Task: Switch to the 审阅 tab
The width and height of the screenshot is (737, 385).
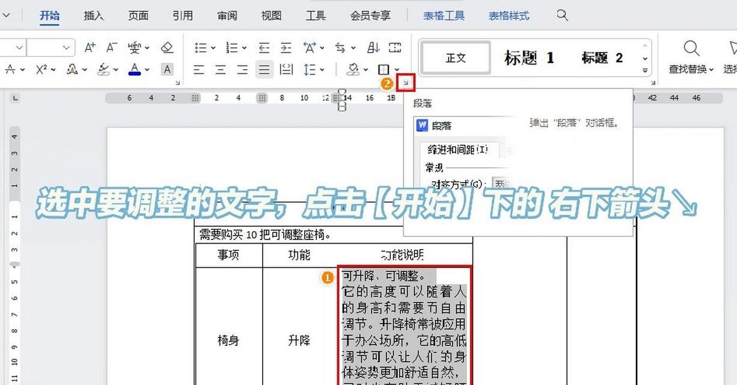Action: (227, 16)
